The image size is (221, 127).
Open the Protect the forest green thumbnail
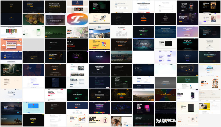click(55, 32)
